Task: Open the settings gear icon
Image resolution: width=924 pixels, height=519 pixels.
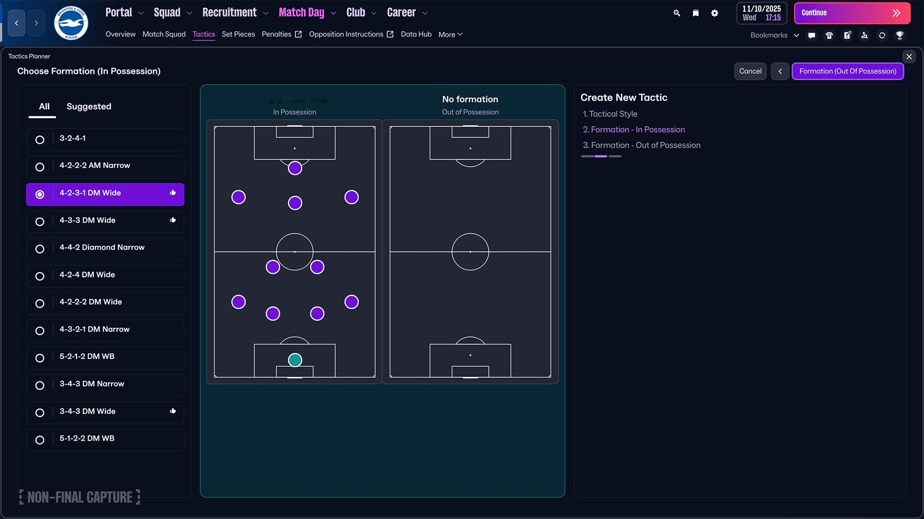Action: (x=715, y=13)
